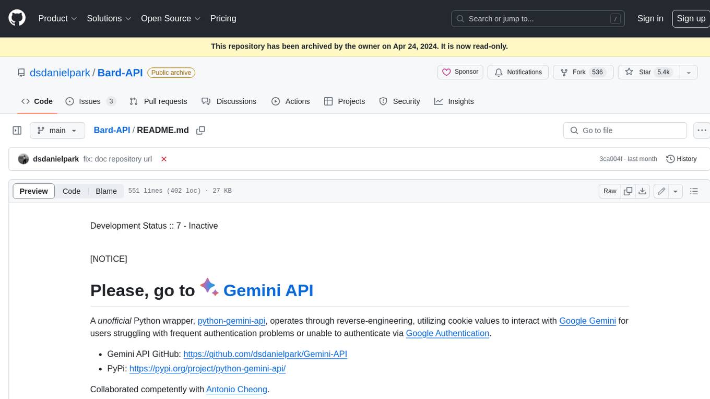Click the Sign up button

(691, 18)
